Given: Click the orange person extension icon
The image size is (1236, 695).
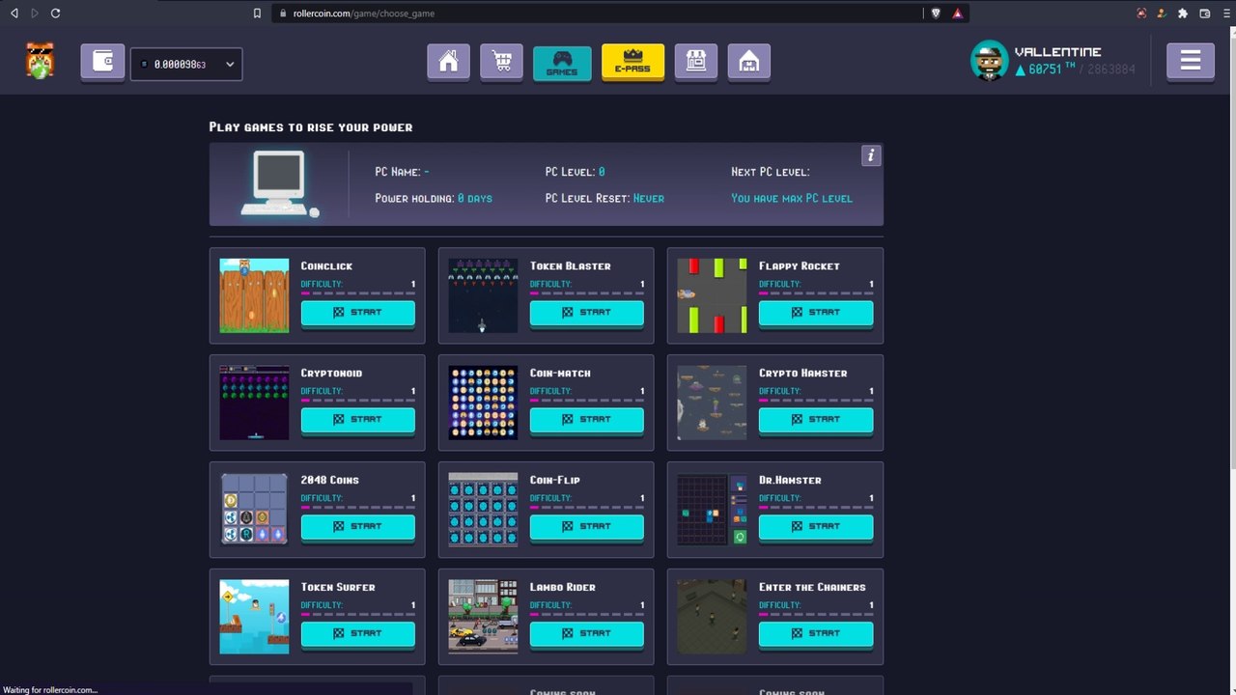Looking at the screenshot, I should click(x=1162, y=14).
